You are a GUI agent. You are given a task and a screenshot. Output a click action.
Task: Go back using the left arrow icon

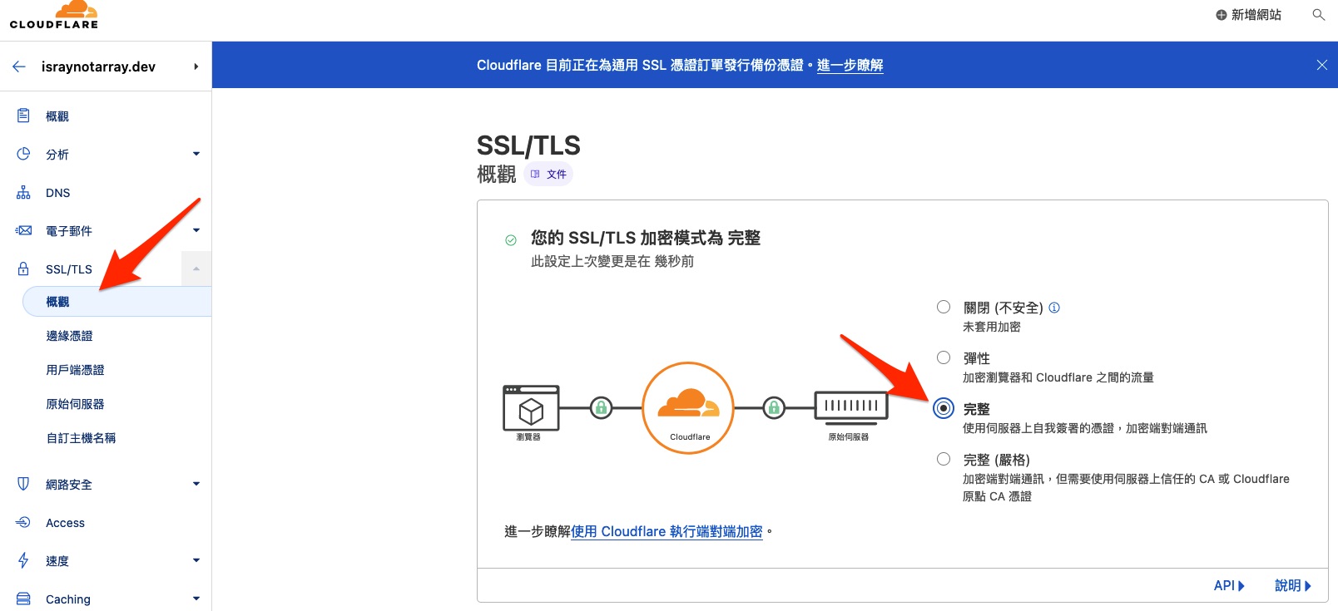point(19,67)
